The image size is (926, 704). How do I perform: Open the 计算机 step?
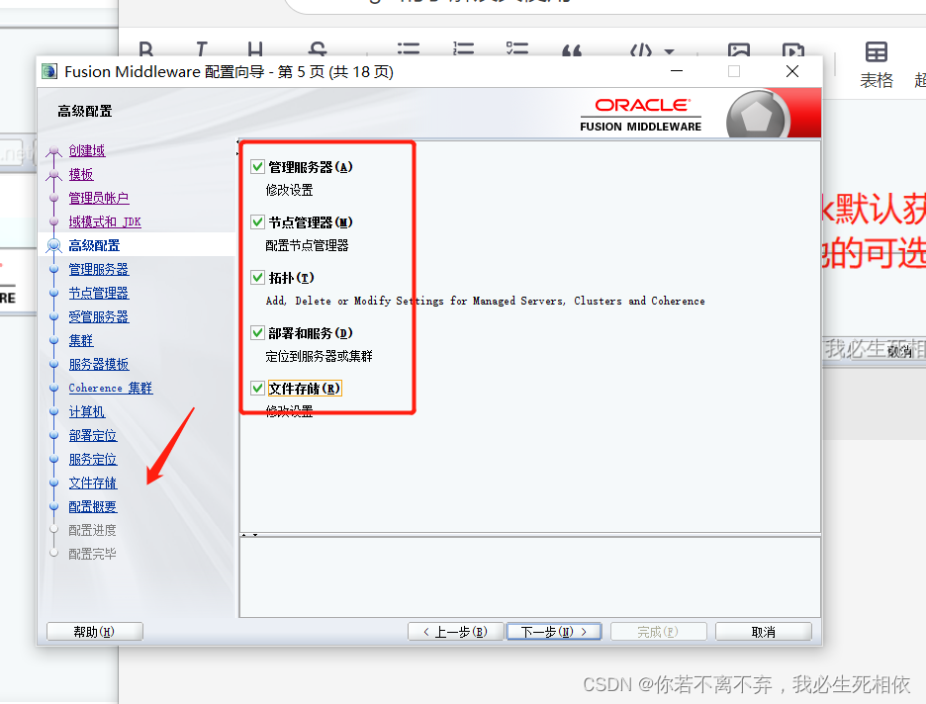pos(87,411)
